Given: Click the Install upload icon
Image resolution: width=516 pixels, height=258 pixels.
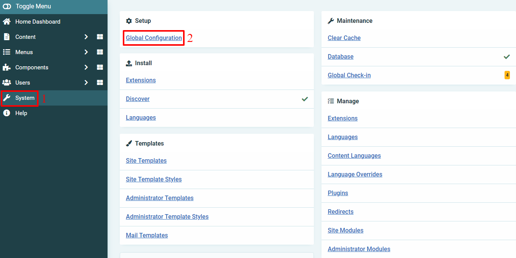Looking at the screenshot, I should pyautogui.click(x=129, y=63).
